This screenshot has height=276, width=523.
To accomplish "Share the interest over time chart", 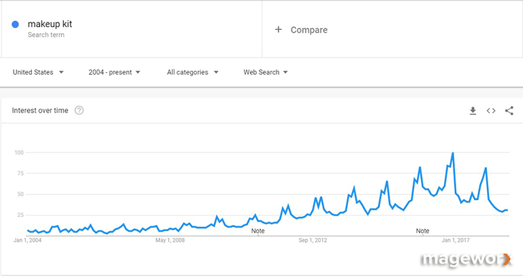I will [509, 111].
